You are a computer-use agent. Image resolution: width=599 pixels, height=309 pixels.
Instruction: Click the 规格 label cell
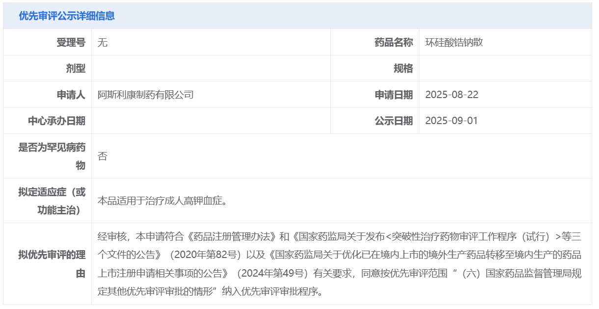pos(375,68)
